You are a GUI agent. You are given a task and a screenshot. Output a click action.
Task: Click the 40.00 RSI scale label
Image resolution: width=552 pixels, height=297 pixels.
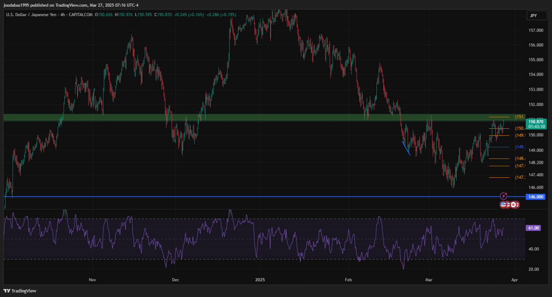pyautogui.click(x=534, y=249)
